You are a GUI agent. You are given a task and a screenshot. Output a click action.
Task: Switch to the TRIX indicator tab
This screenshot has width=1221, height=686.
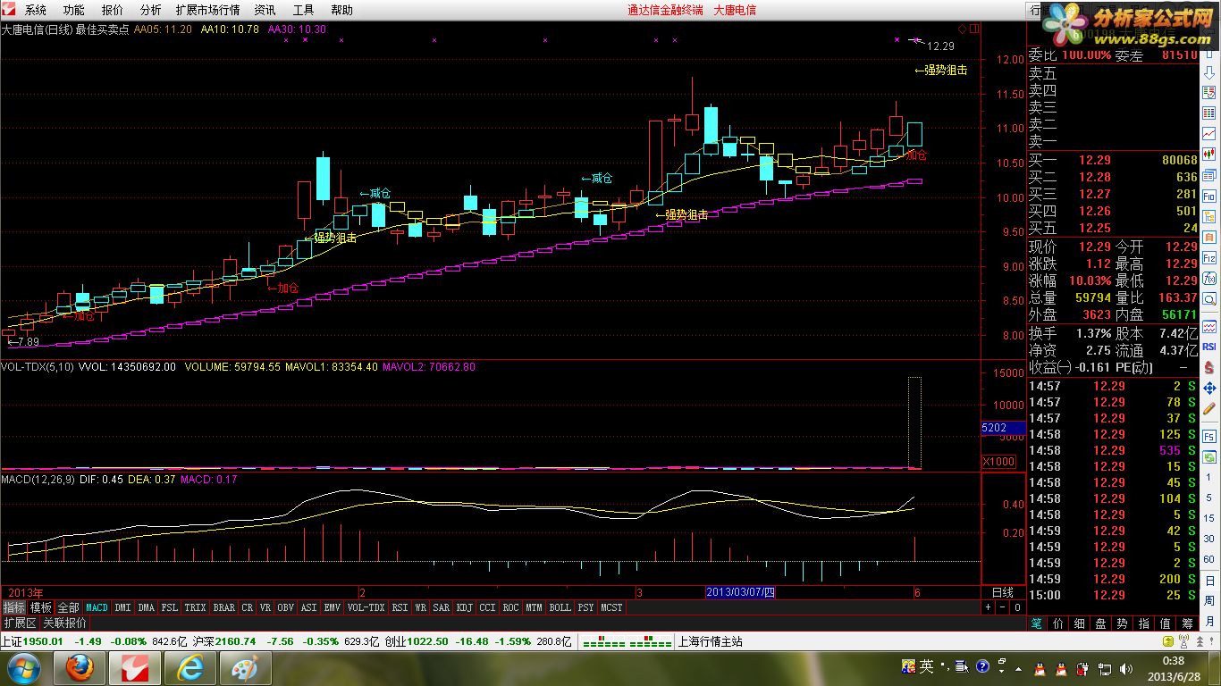[195, 607]
